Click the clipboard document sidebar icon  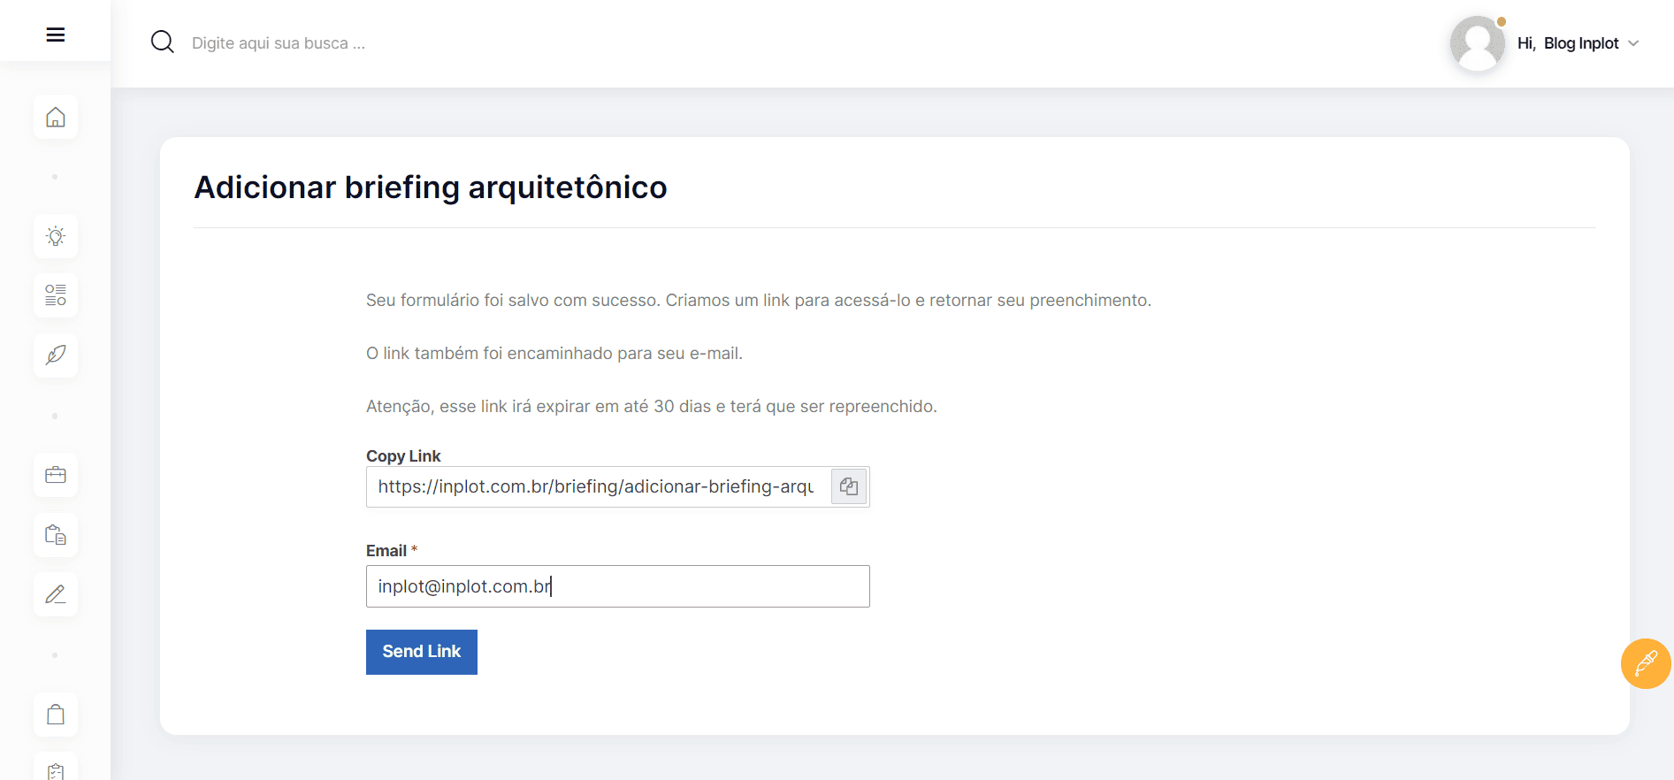(56, 535)
